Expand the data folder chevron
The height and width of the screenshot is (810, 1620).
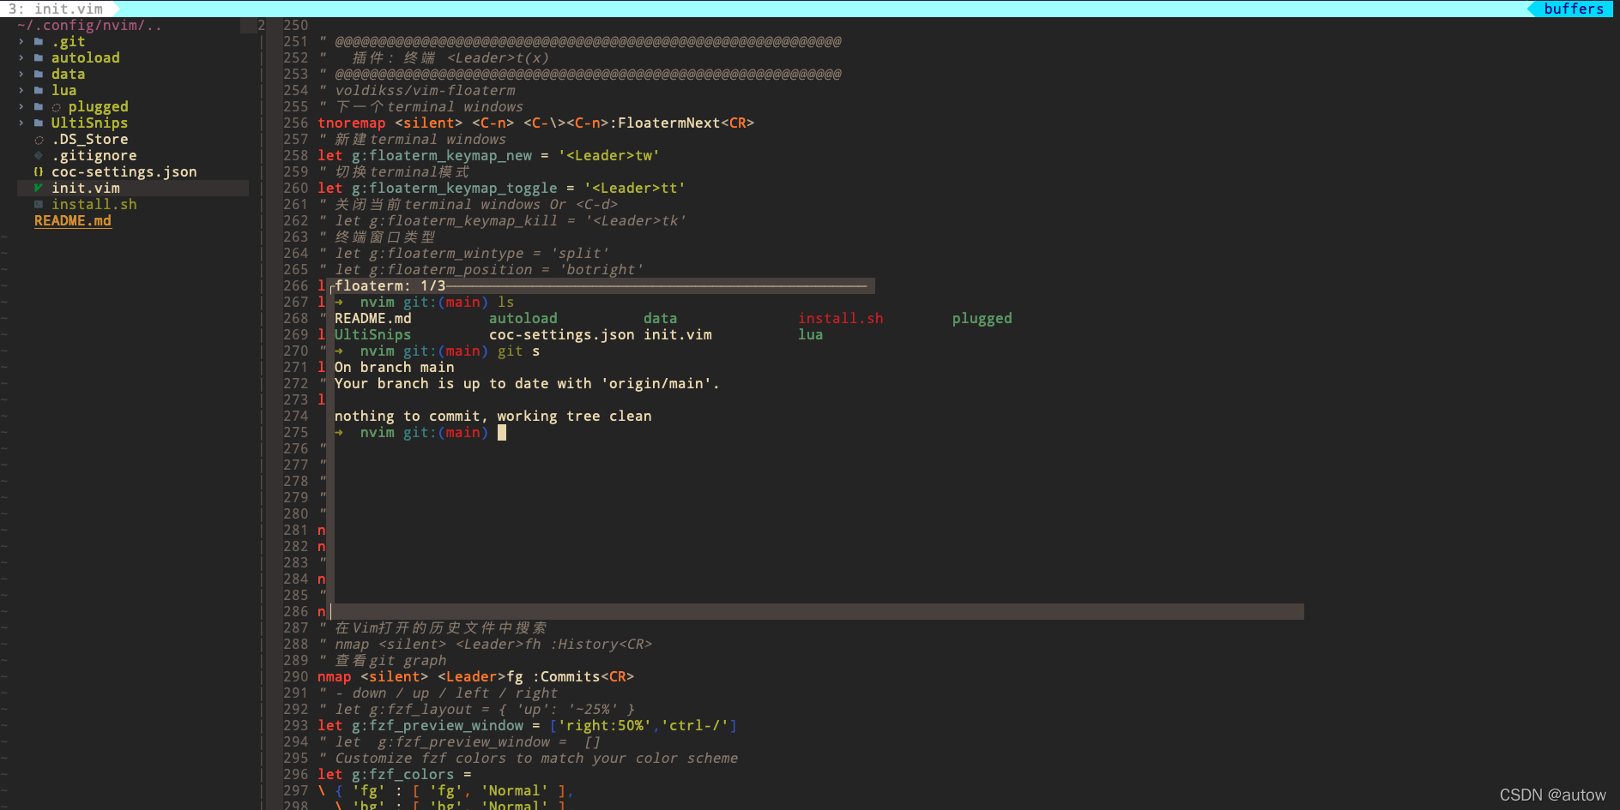click(x=21, y=75)
